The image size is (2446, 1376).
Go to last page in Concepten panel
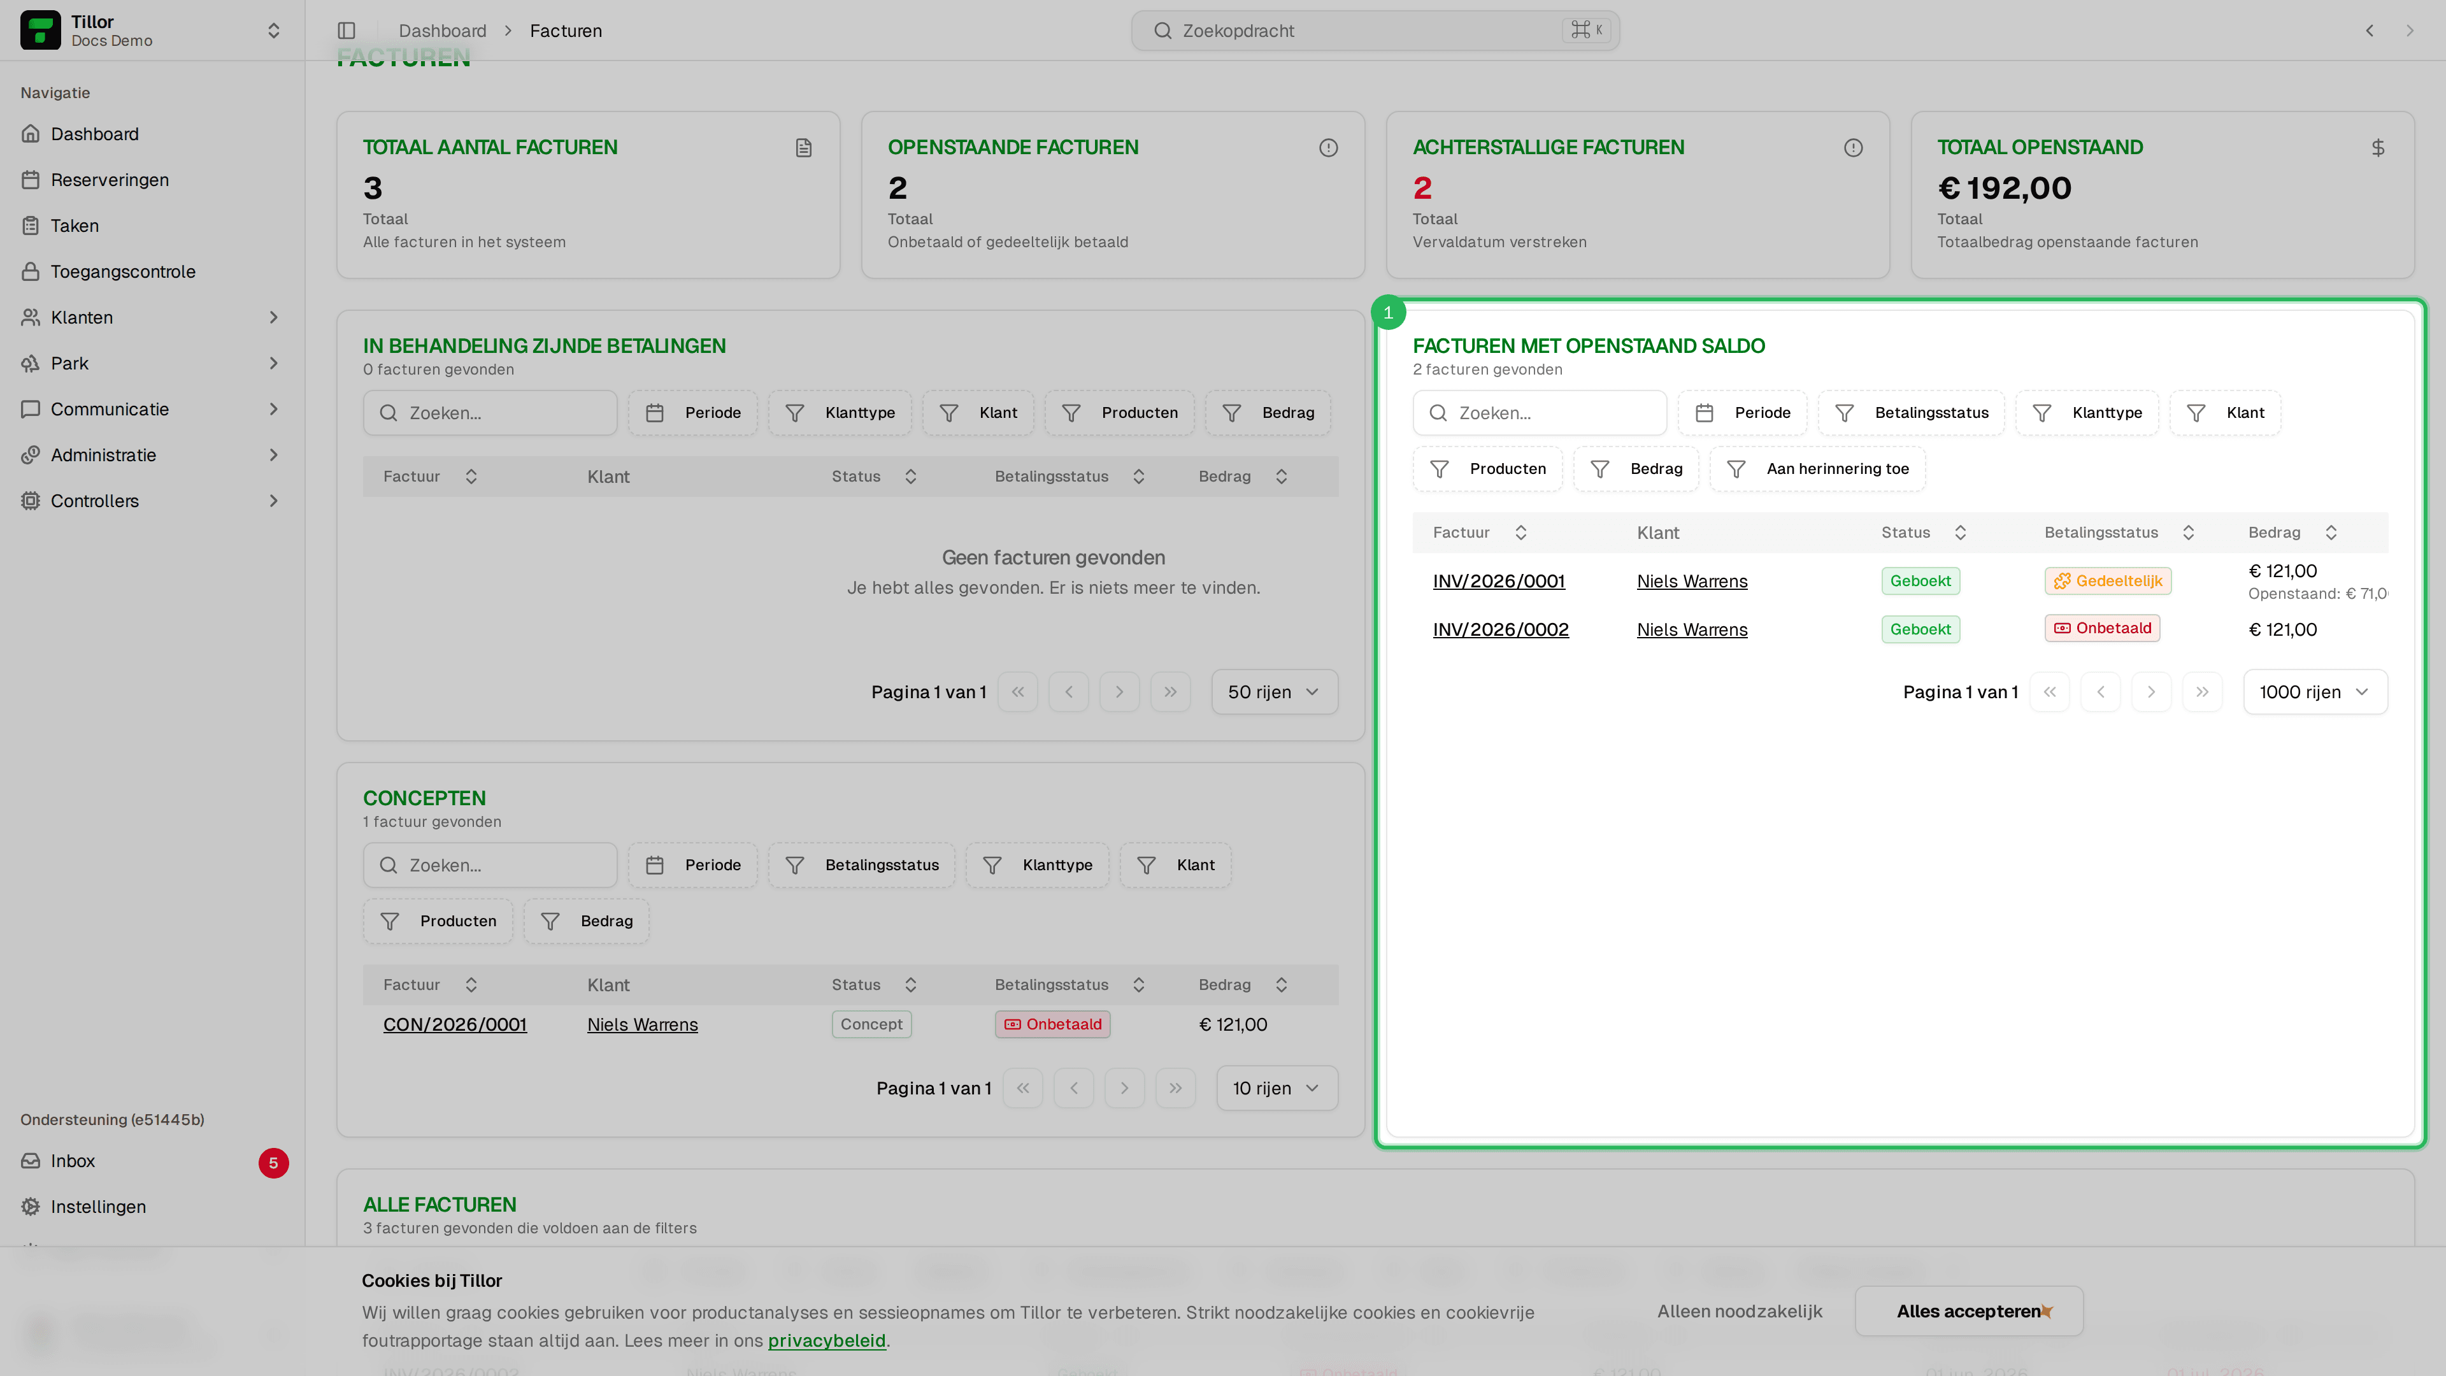point(1175,1088)
